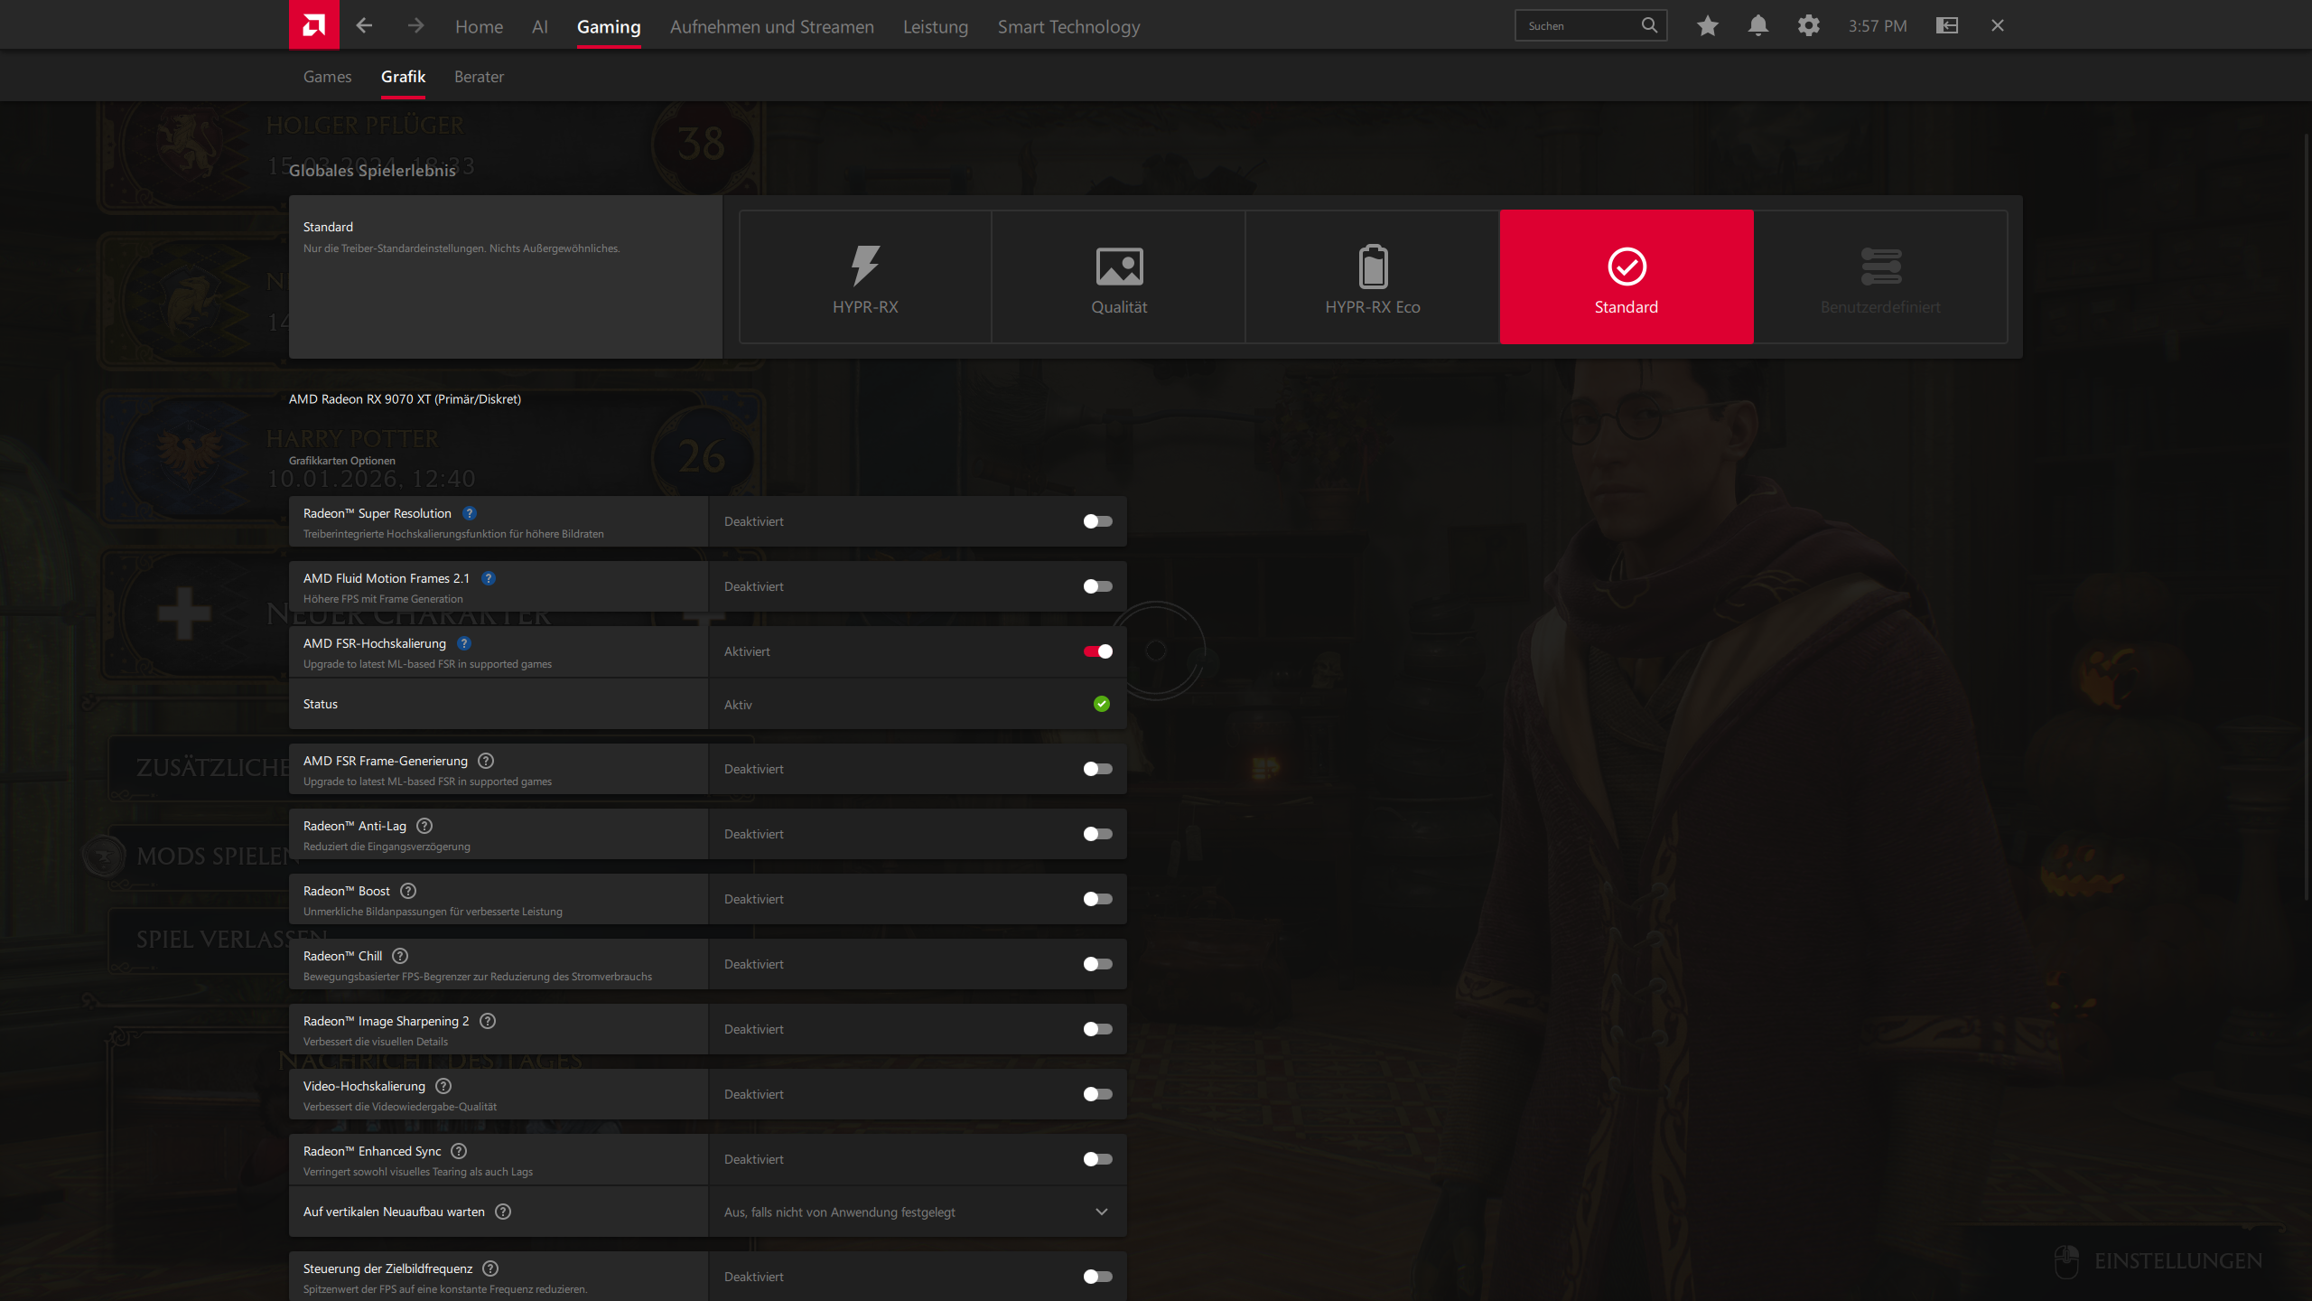
Task: Enable Radeon Enhanced Sync switch
Action: (1097, 1159)
